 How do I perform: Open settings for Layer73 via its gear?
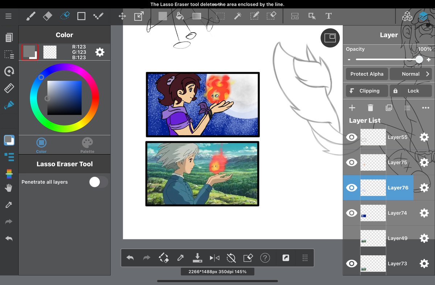point(424,263)
